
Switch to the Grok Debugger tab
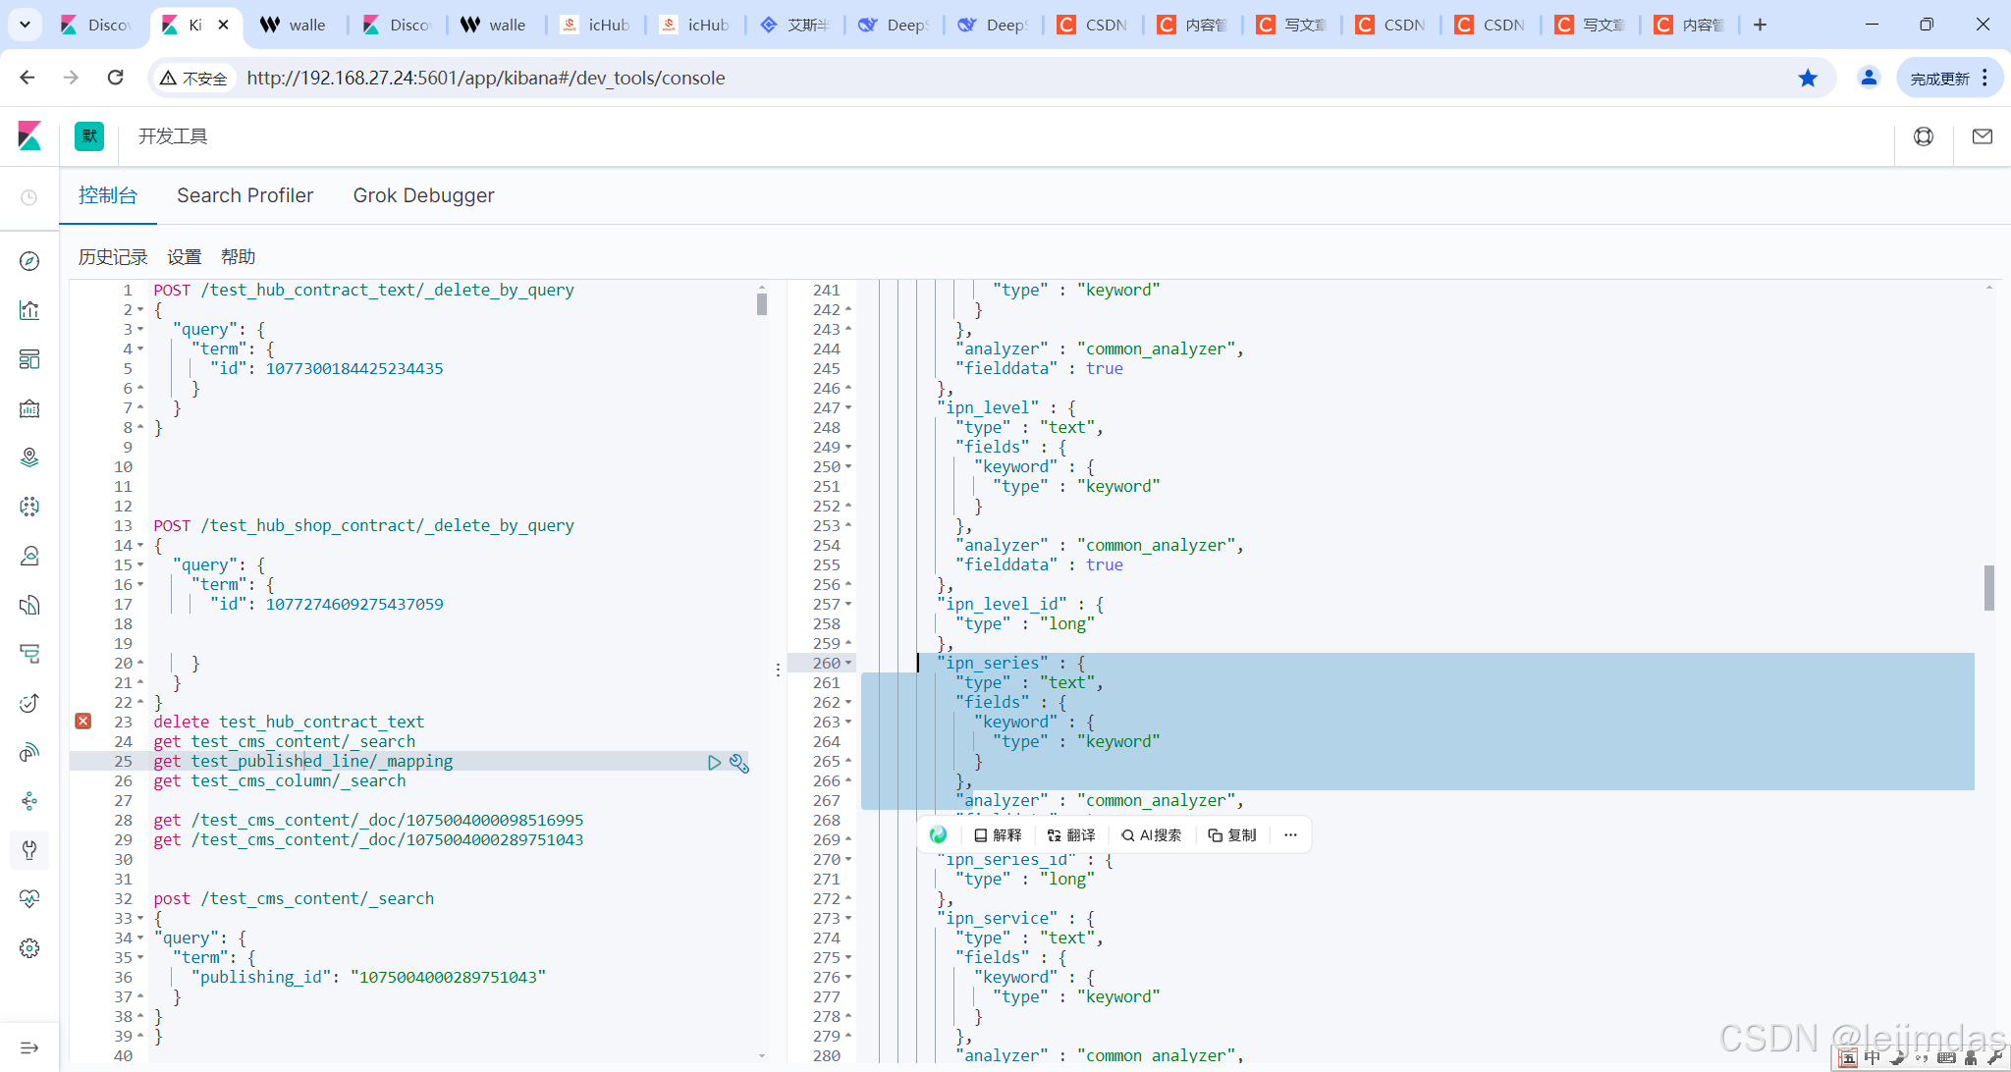(x=423, y=195)
